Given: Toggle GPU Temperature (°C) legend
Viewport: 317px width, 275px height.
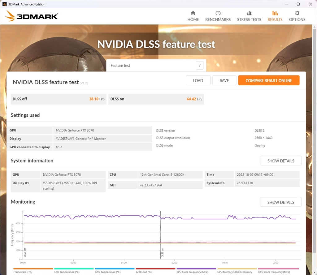Looking at the screenshot, I should (115, 271).
